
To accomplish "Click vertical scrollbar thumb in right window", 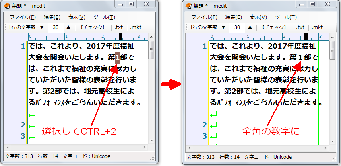I will [x=333, y=50].
